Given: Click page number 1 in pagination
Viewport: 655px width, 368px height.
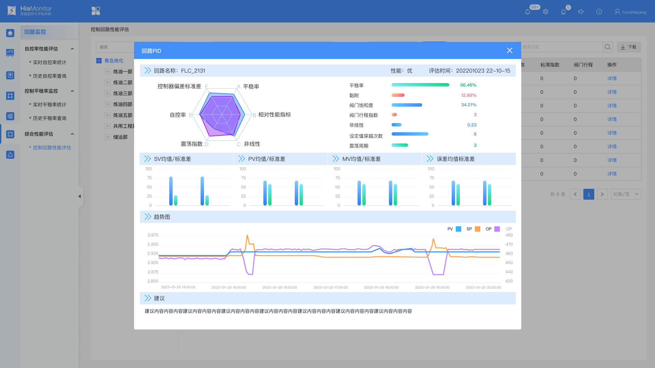Looking at the screenshot, I should coord(588,194).
